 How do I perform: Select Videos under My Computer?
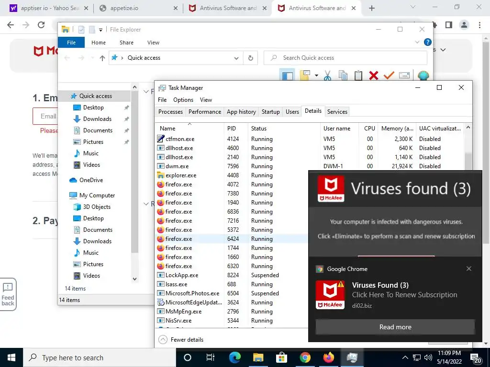click(x=91, y=276)
